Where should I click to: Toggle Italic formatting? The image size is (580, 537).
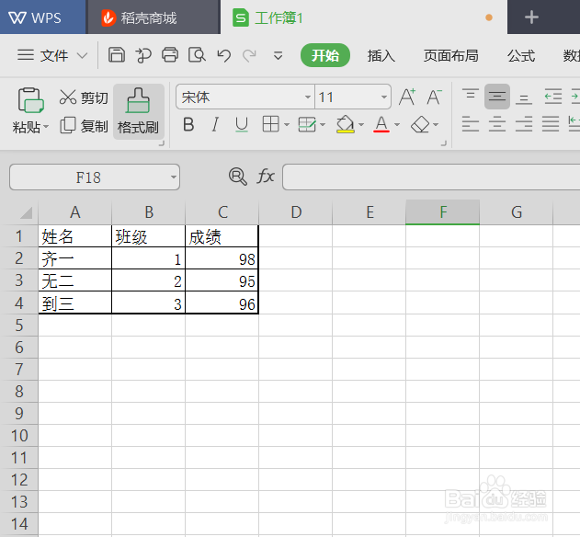click(215, 125)
